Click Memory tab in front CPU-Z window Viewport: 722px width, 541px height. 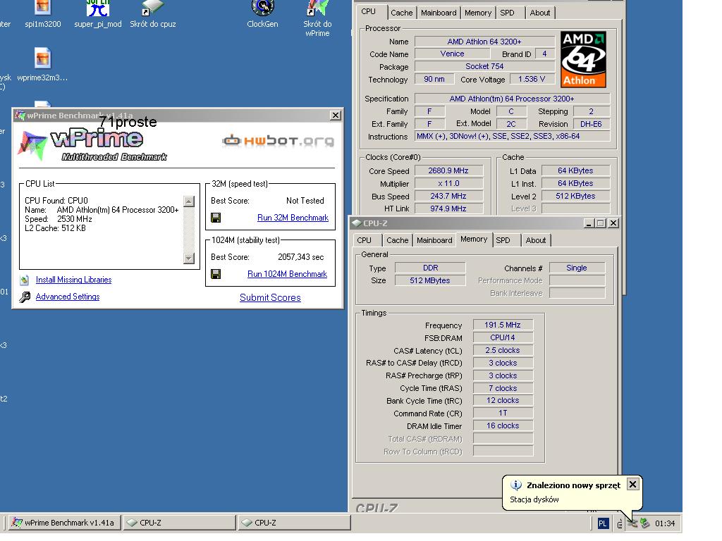pos(474,240)
